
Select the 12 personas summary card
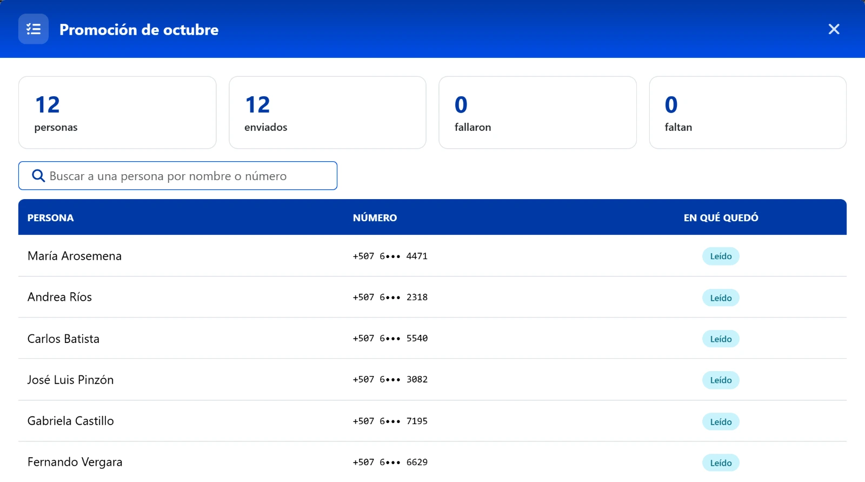(x=117, y=113)
